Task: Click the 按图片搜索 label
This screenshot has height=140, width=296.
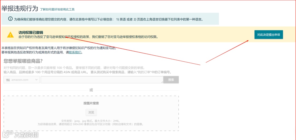Action: (91, 103)
